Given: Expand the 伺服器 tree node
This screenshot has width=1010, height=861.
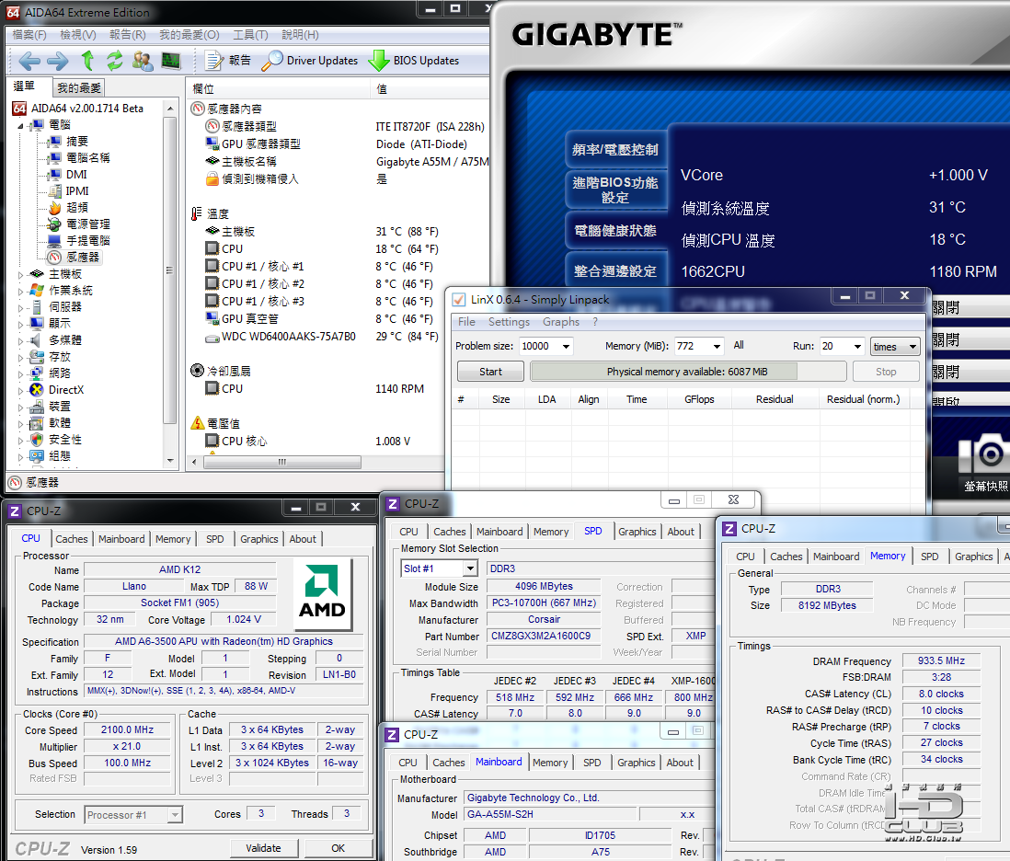Looking at the screenshot, I should point(20,308).
